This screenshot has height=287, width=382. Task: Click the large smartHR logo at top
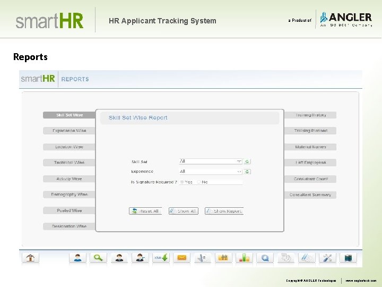pos(49,21)
